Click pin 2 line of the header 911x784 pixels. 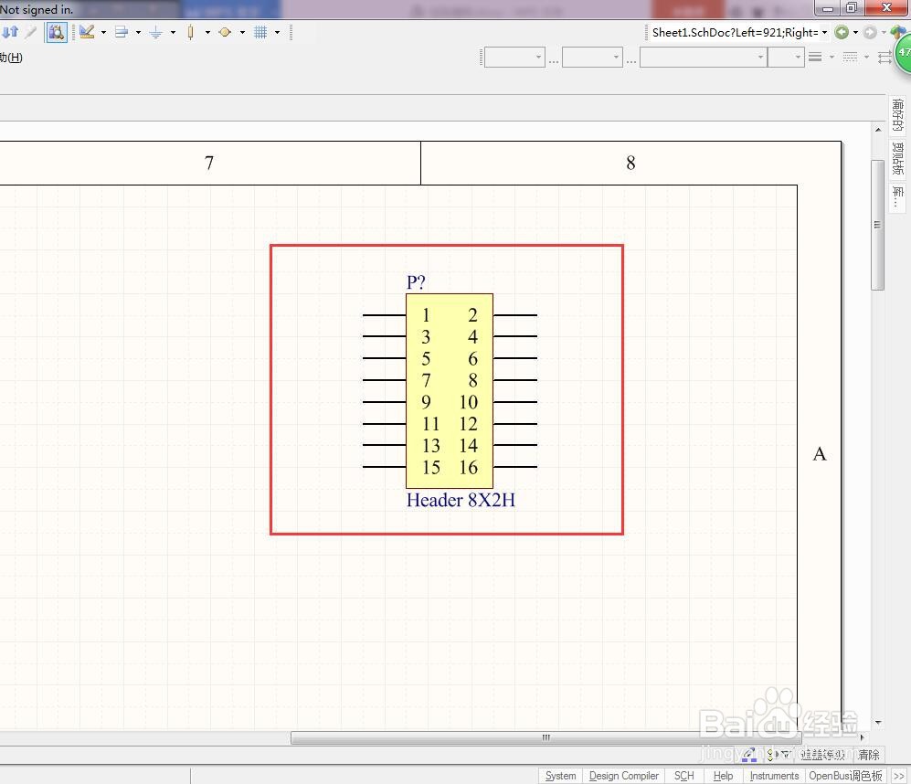point(515,315)
